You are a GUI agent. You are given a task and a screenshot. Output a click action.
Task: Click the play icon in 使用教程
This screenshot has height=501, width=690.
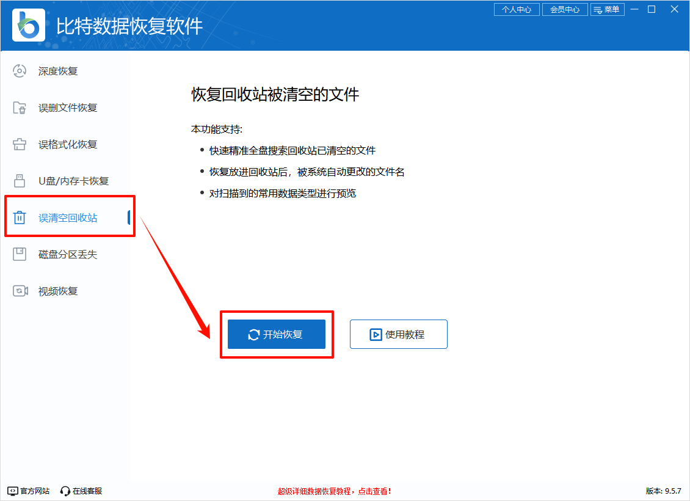click(x=376, y=335)
